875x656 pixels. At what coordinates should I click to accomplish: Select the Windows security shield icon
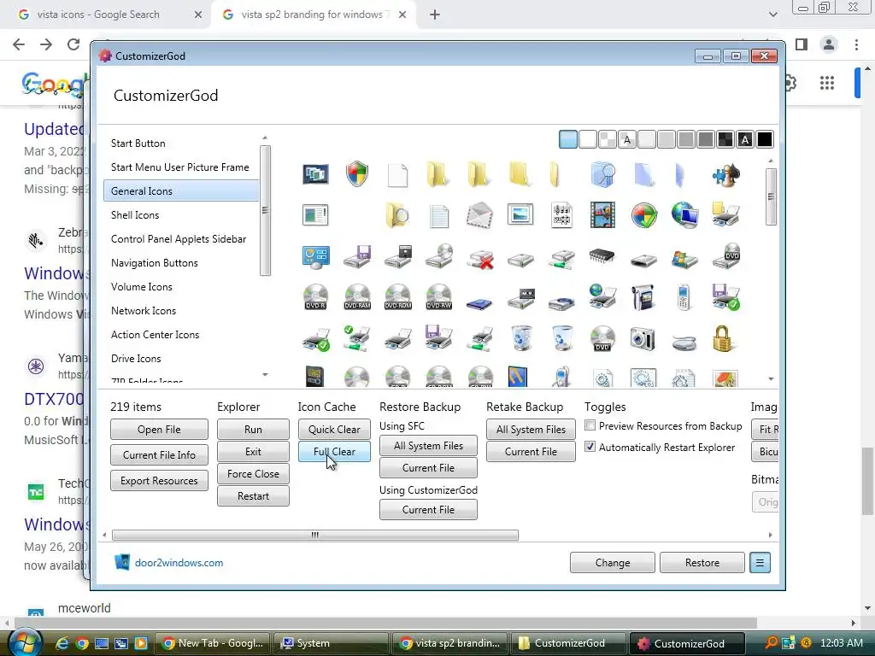[x=356, y=174]
